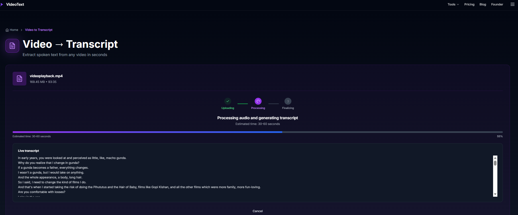Screen dimensions: 518x215
Task: Open the Blog page
Action: (483, 4)
